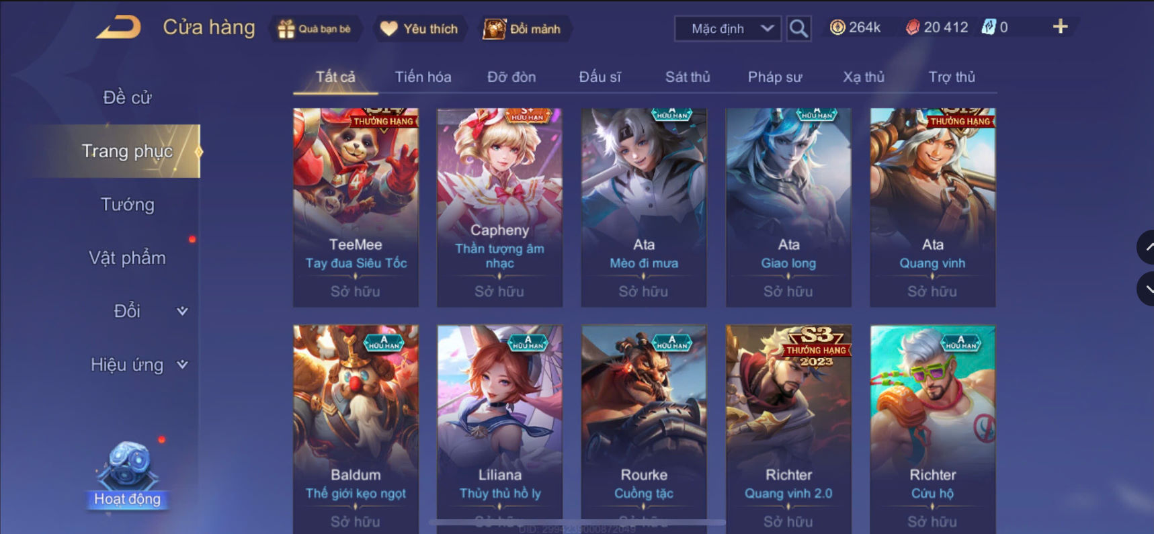
Task: Click the horizontal scroll bar at bottom
Action: click(577, 522)
